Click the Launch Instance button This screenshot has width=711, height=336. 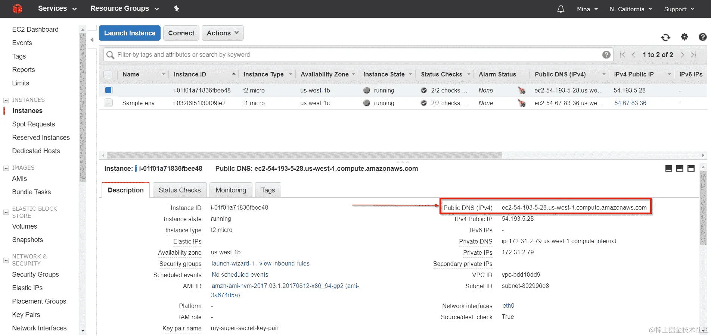click(x=130, y=33)
